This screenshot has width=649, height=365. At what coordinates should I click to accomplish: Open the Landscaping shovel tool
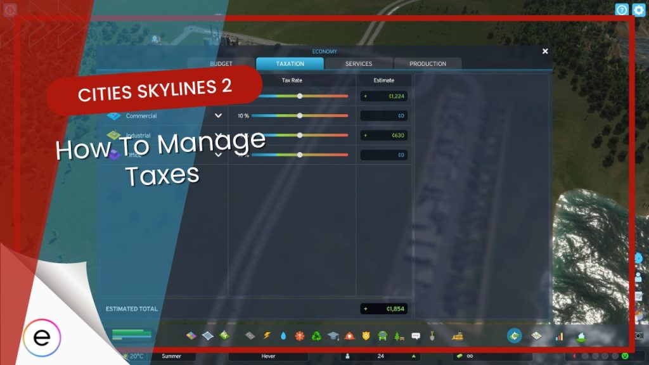(x=432, y=336)
